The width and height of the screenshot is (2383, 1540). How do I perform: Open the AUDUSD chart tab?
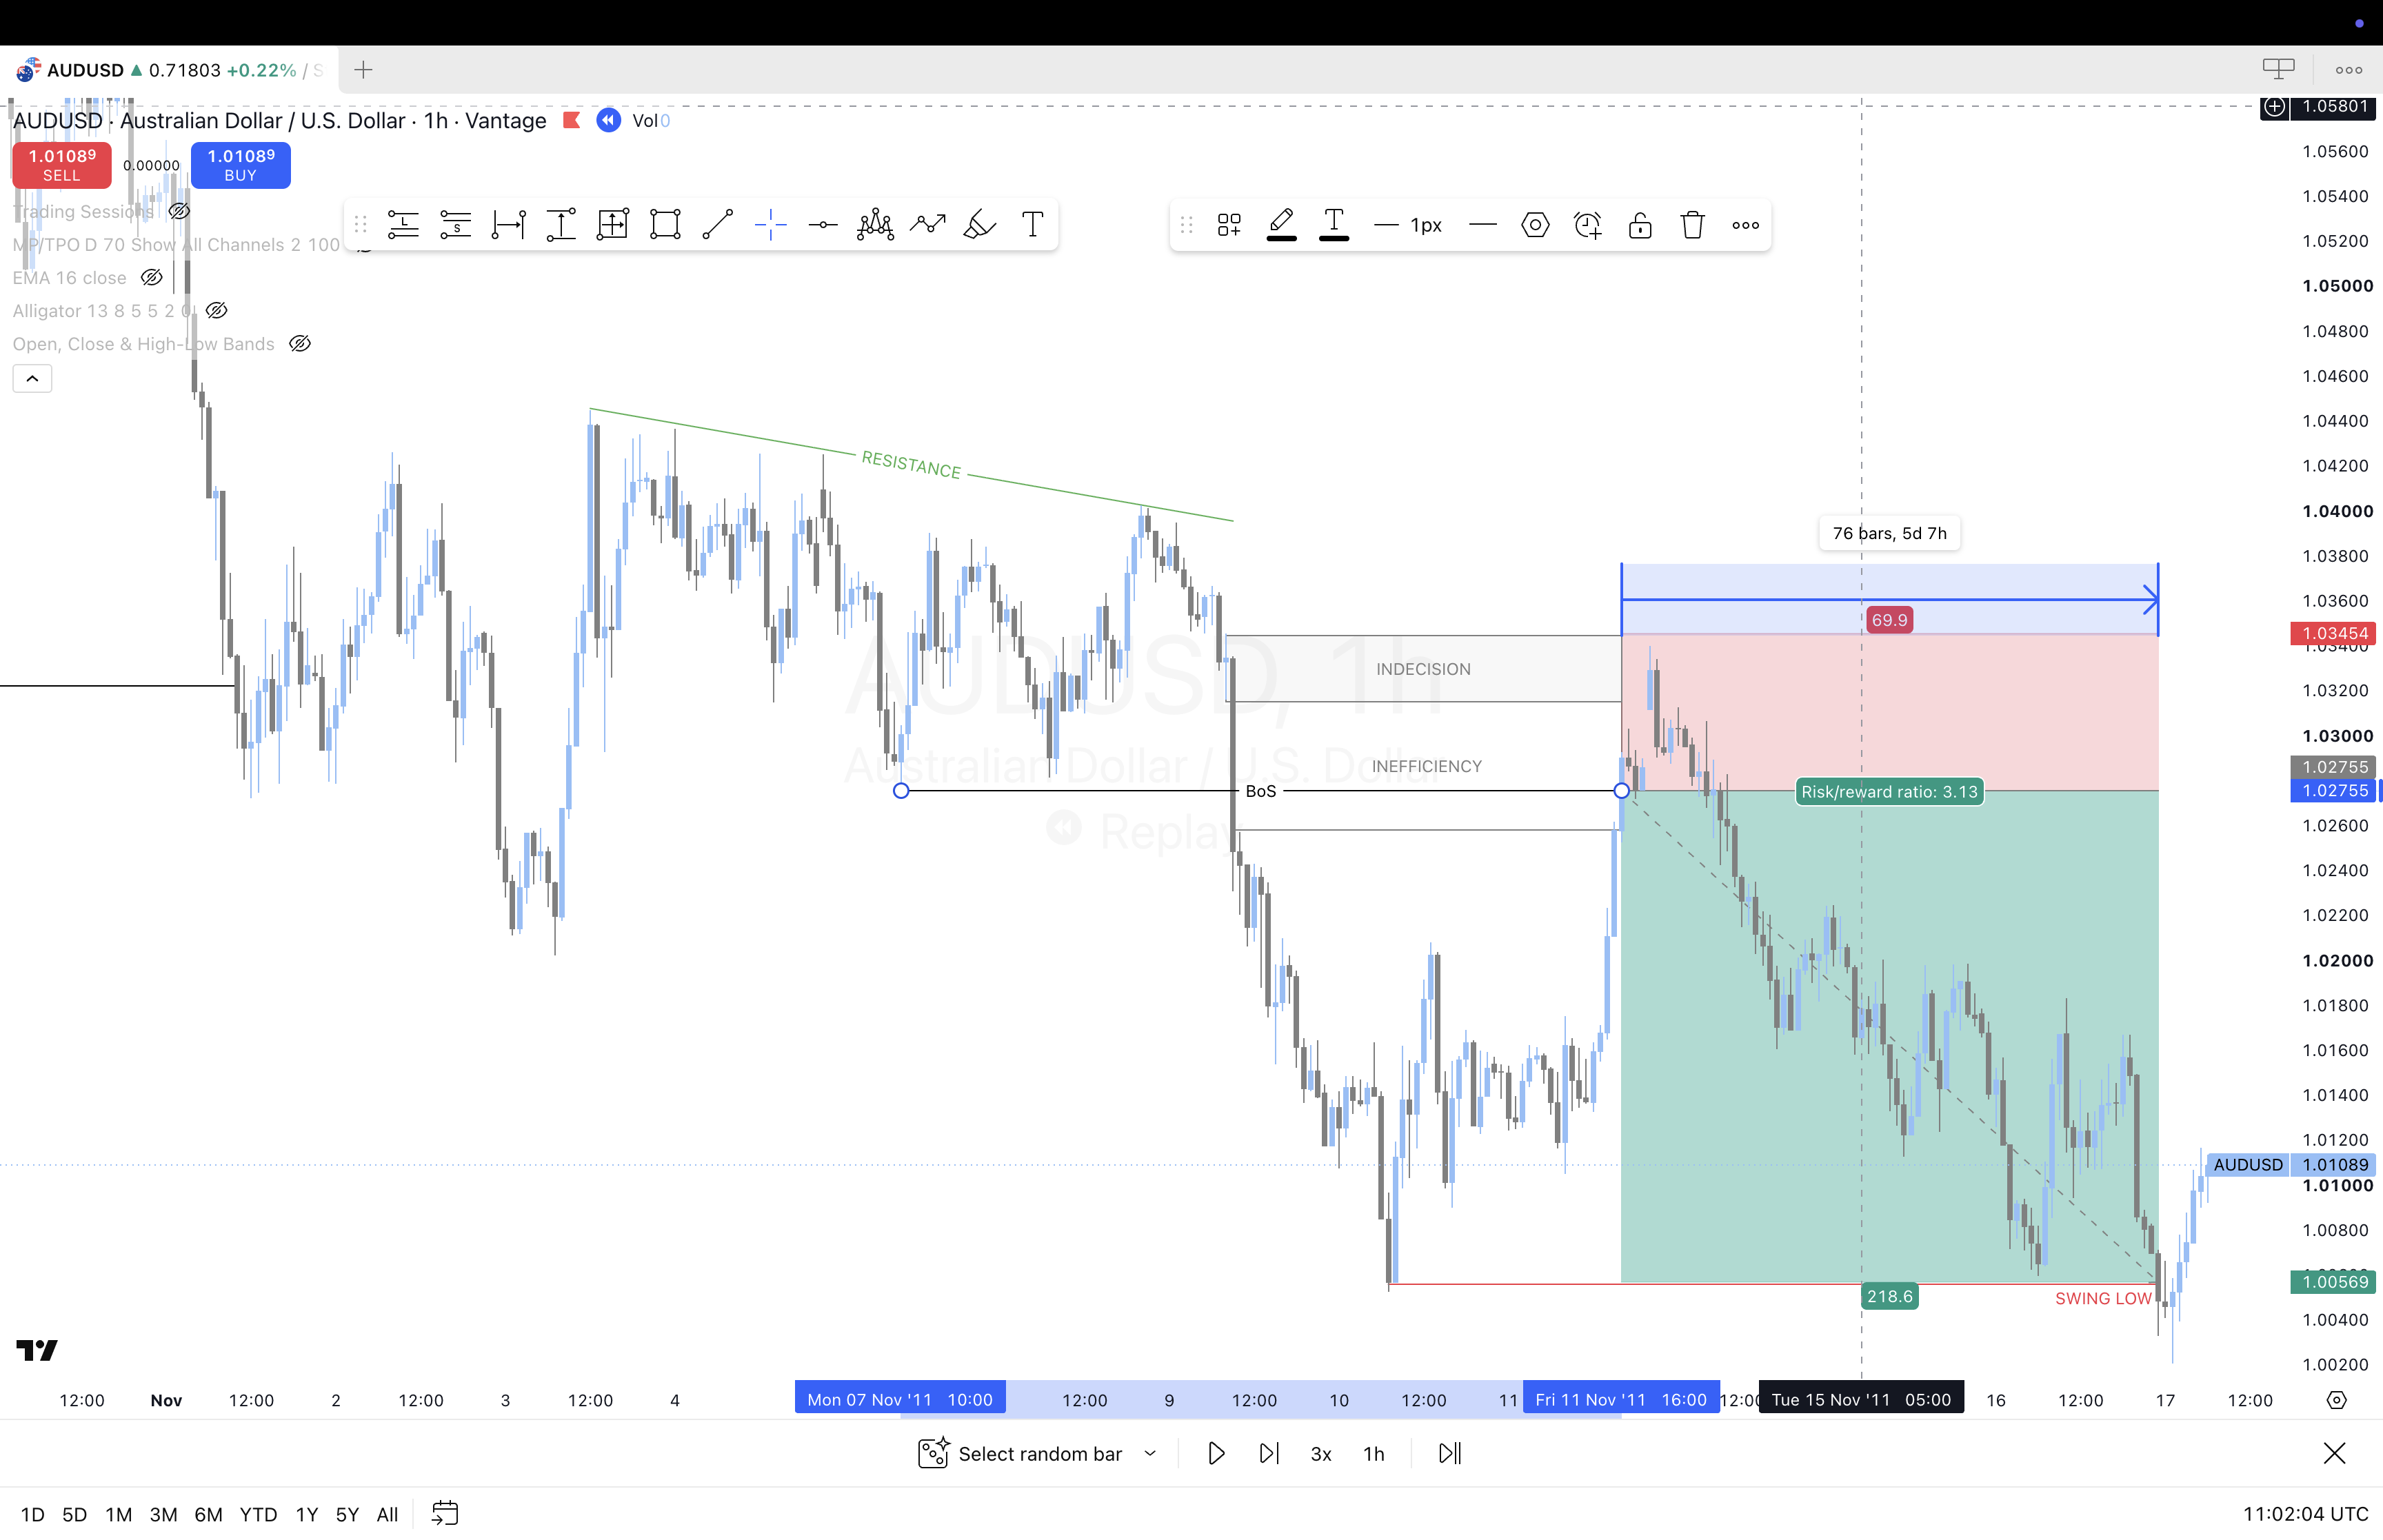tap(169, 70)
